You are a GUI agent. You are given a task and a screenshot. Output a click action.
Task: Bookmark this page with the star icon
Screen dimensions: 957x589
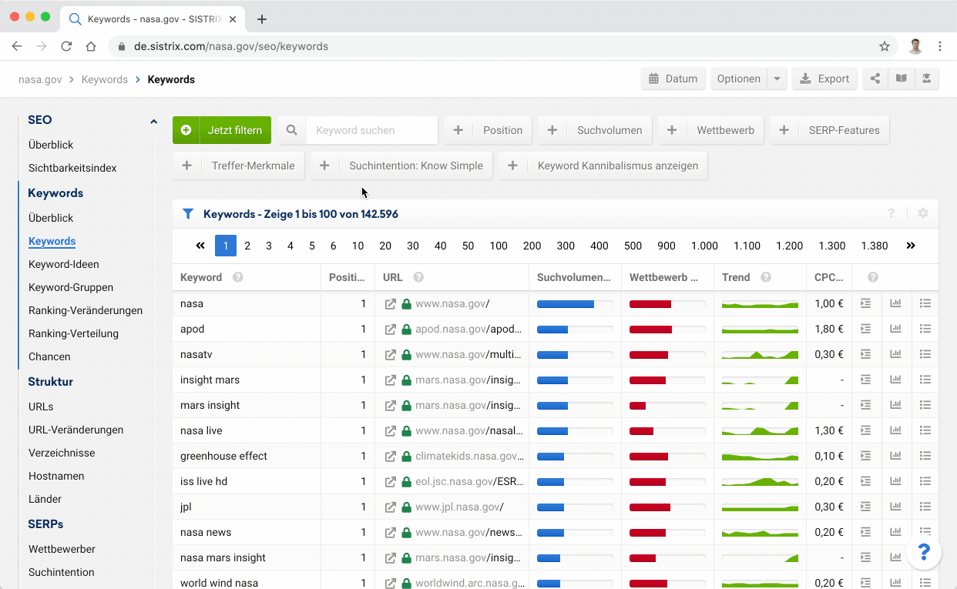pos(885,46)
